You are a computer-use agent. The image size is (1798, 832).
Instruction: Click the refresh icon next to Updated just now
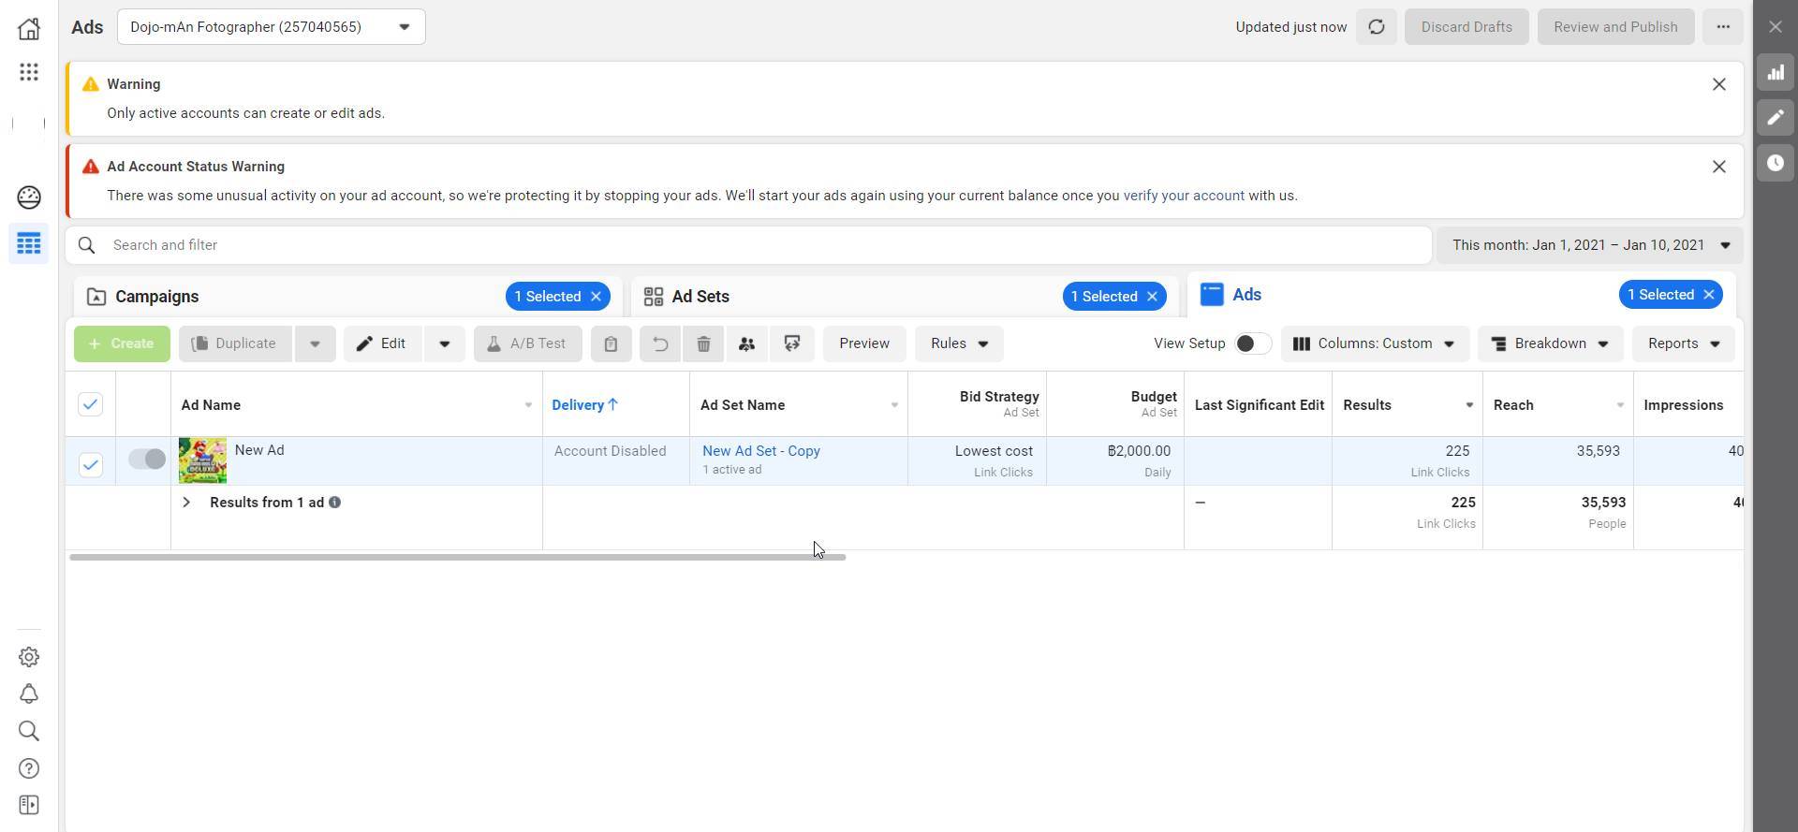pyautogui.click(x=1376, y=27)
